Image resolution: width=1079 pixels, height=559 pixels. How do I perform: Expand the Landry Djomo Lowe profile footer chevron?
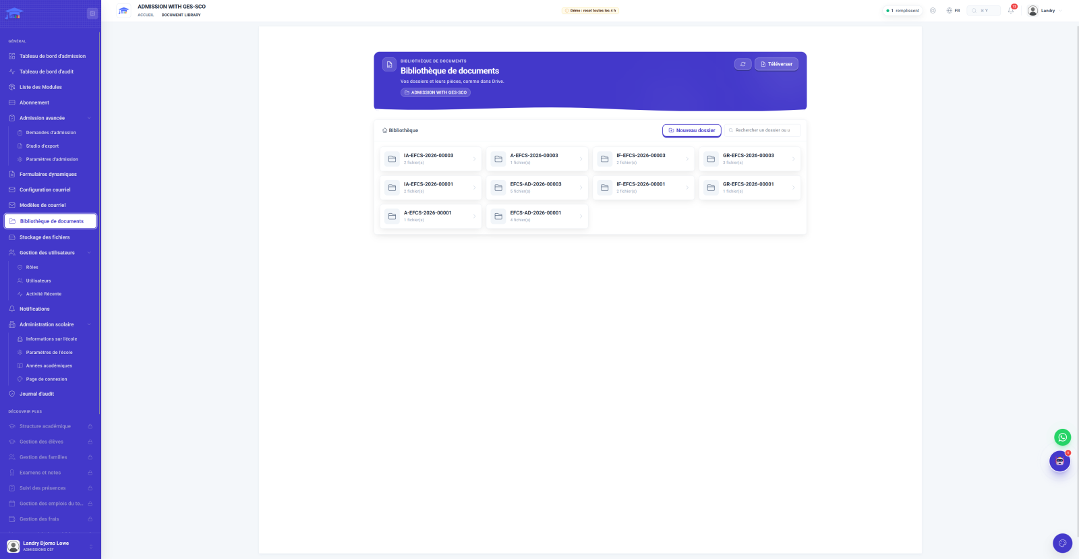point(91,546)
